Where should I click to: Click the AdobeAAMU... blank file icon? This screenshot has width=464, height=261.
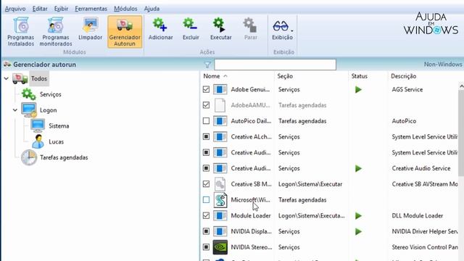[220, 105]
